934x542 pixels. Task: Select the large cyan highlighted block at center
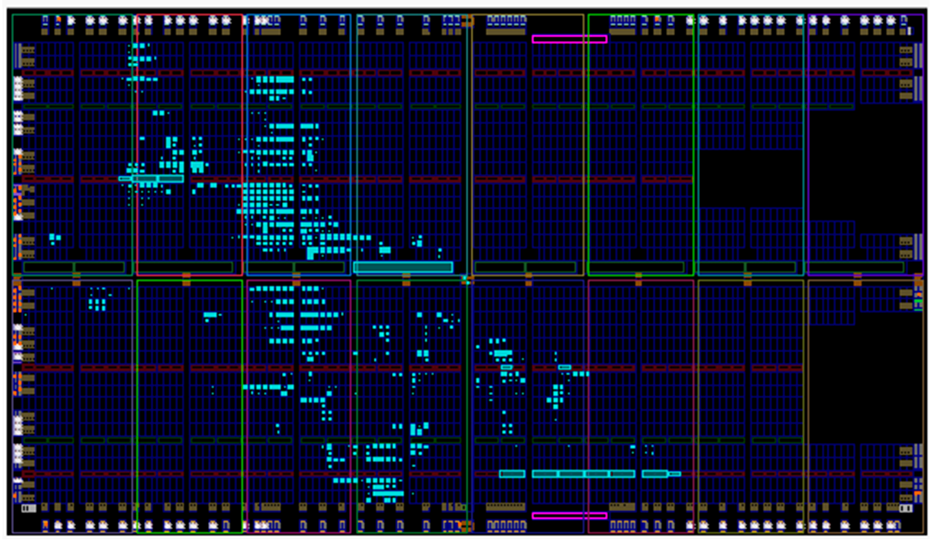pyautogui.click(x=403, y=267)
